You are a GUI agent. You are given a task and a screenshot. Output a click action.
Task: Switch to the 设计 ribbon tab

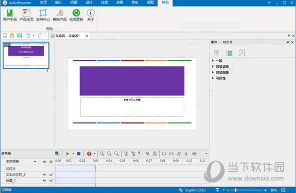pyautogui.click(x=89, y=2)
